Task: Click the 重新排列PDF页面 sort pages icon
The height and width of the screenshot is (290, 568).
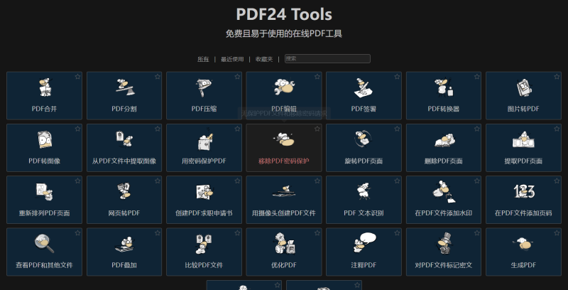Action: (x=45, y=192)
